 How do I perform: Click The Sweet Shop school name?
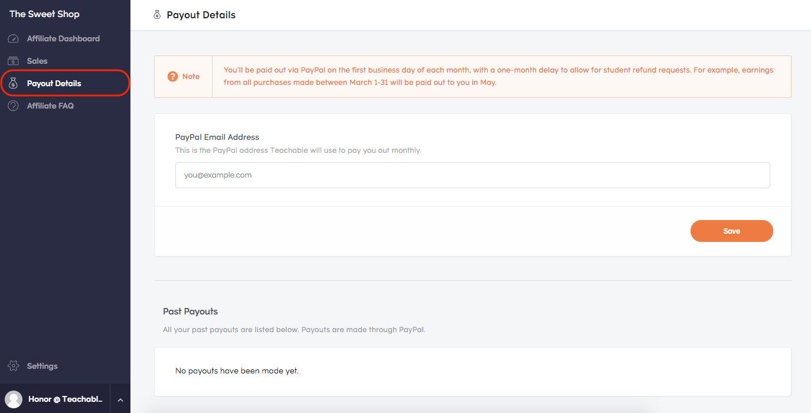44,14
